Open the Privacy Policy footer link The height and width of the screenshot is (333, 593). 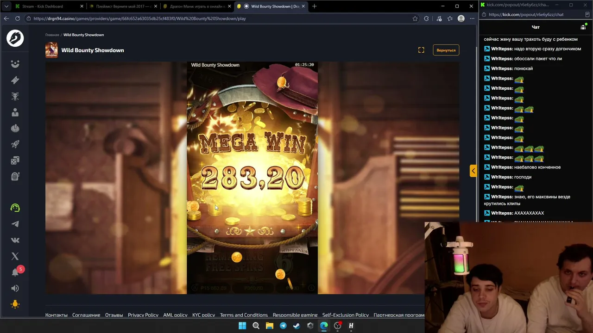[143, 315]
